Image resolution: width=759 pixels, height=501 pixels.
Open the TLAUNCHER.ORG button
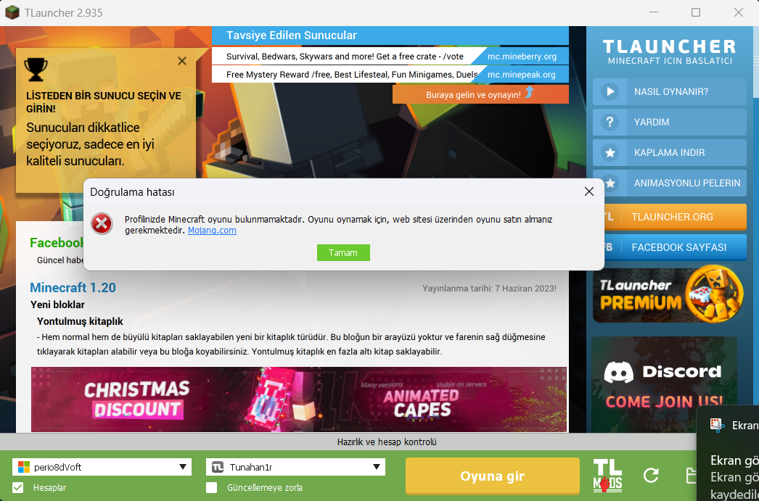[x=676, y=217]
